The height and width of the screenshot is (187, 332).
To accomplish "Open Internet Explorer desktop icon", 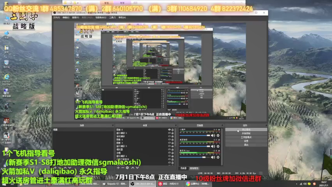I will [x=6, y=79].
